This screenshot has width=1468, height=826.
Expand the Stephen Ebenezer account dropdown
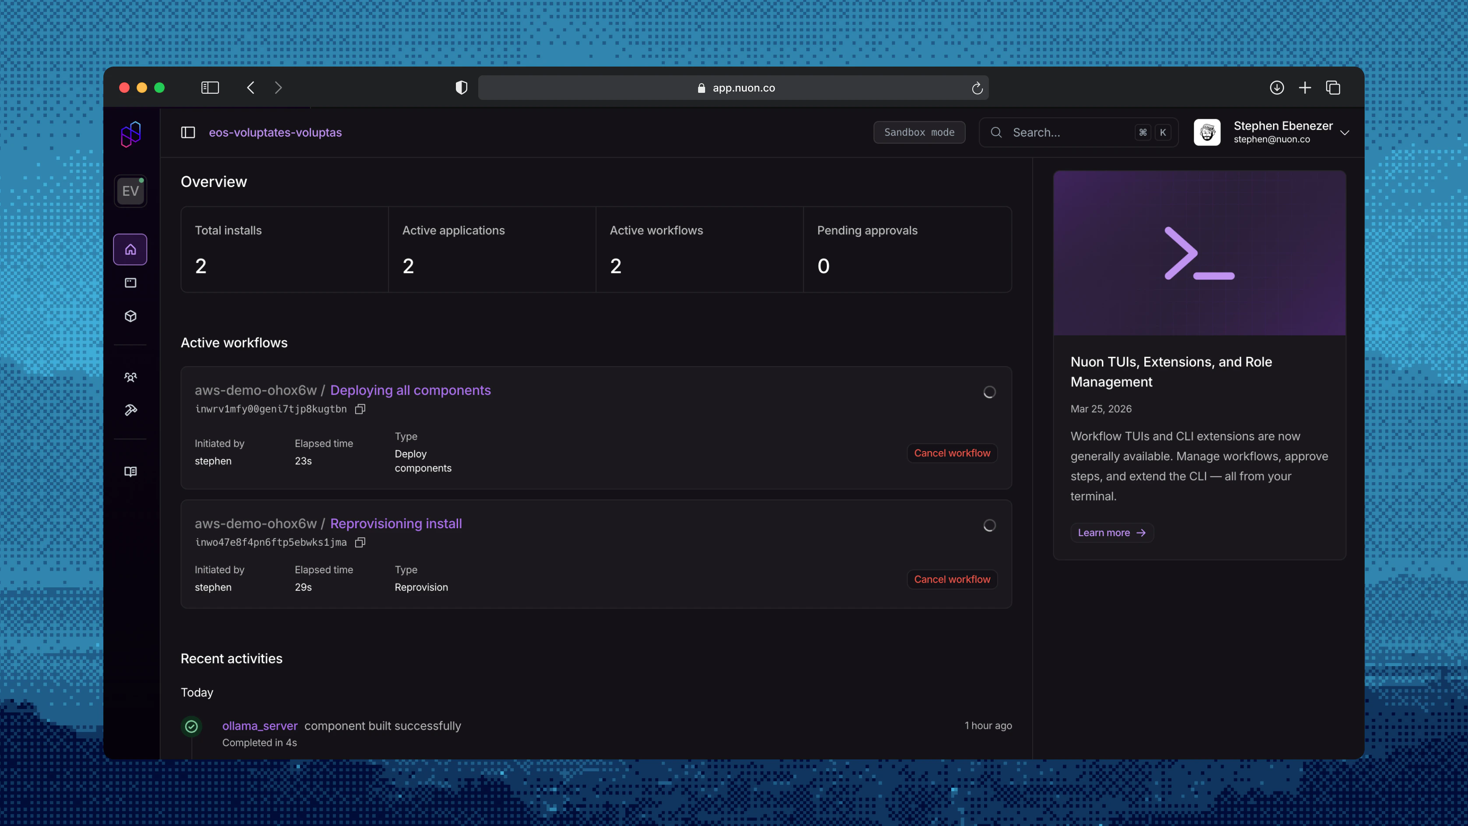(1345, 132)
